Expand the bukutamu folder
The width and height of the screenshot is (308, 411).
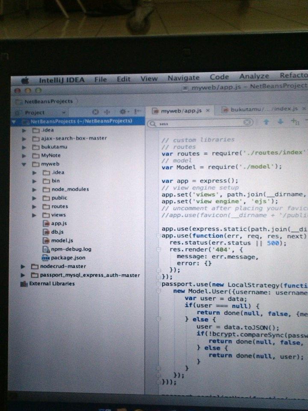point(24,147)
